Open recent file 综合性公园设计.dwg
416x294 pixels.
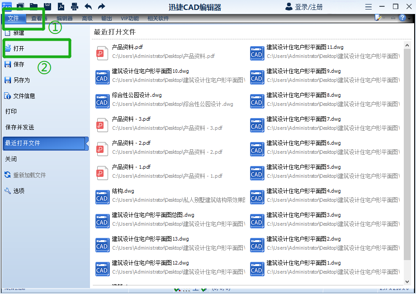[x=137, y=95]
